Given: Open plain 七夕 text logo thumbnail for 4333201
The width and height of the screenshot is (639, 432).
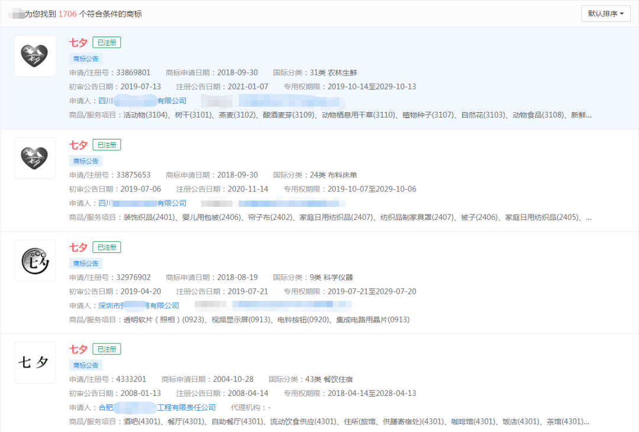Looking at the screenshot, I should tap(35, 362).
